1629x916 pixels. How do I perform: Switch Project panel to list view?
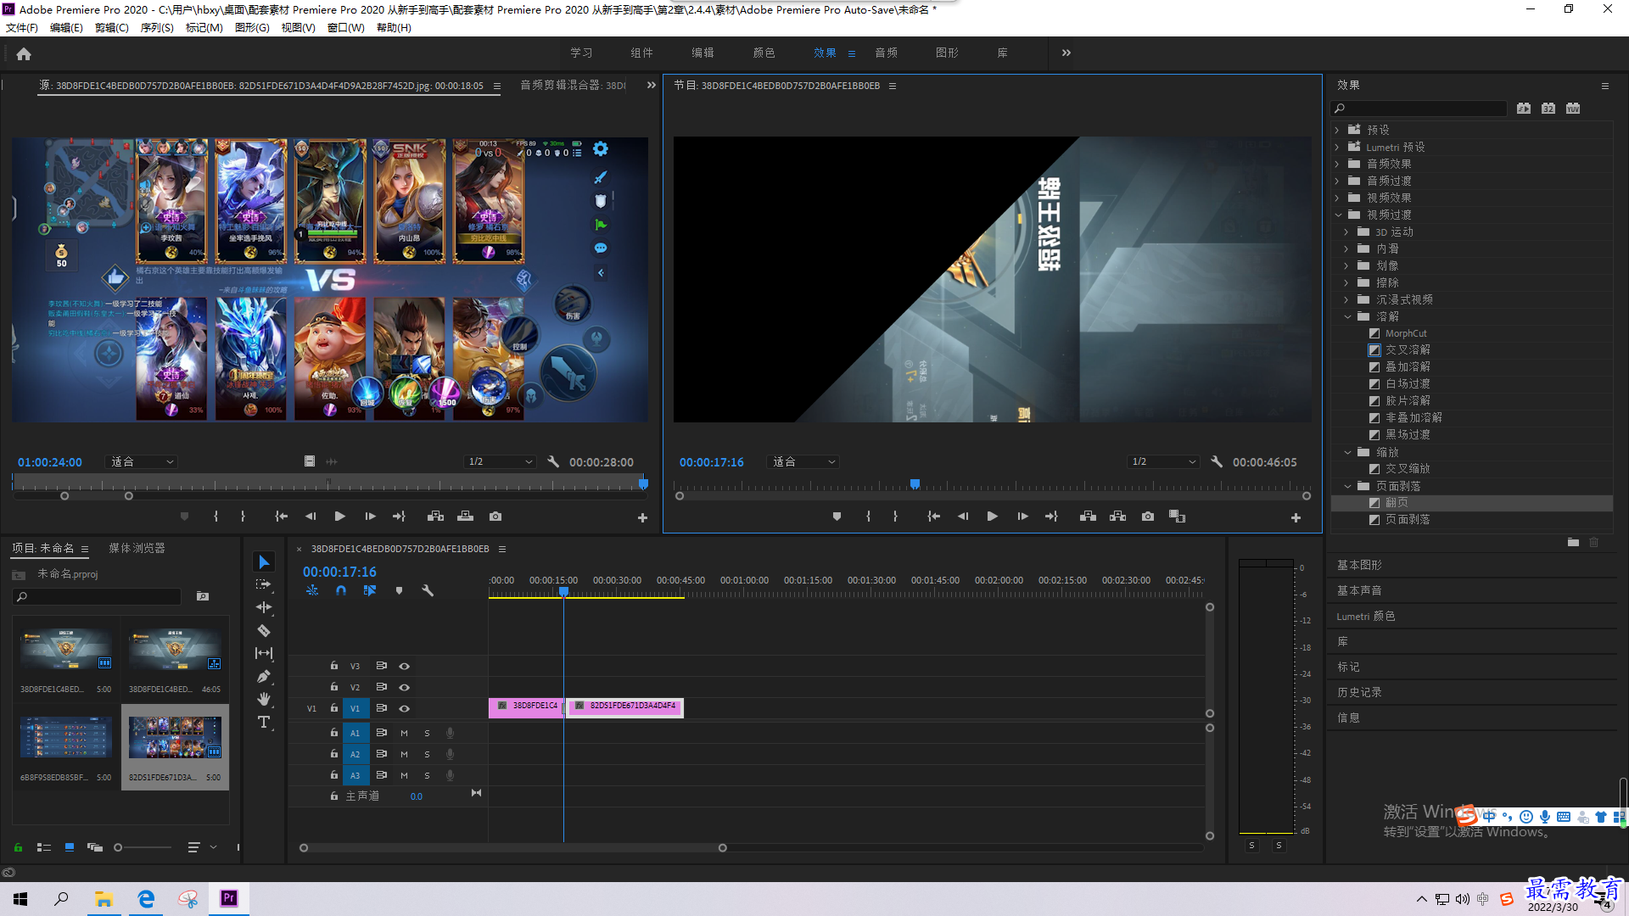44,846
